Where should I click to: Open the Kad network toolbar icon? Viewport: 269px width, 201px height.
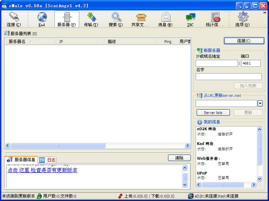pyautogui.click(x=42, y=19)
